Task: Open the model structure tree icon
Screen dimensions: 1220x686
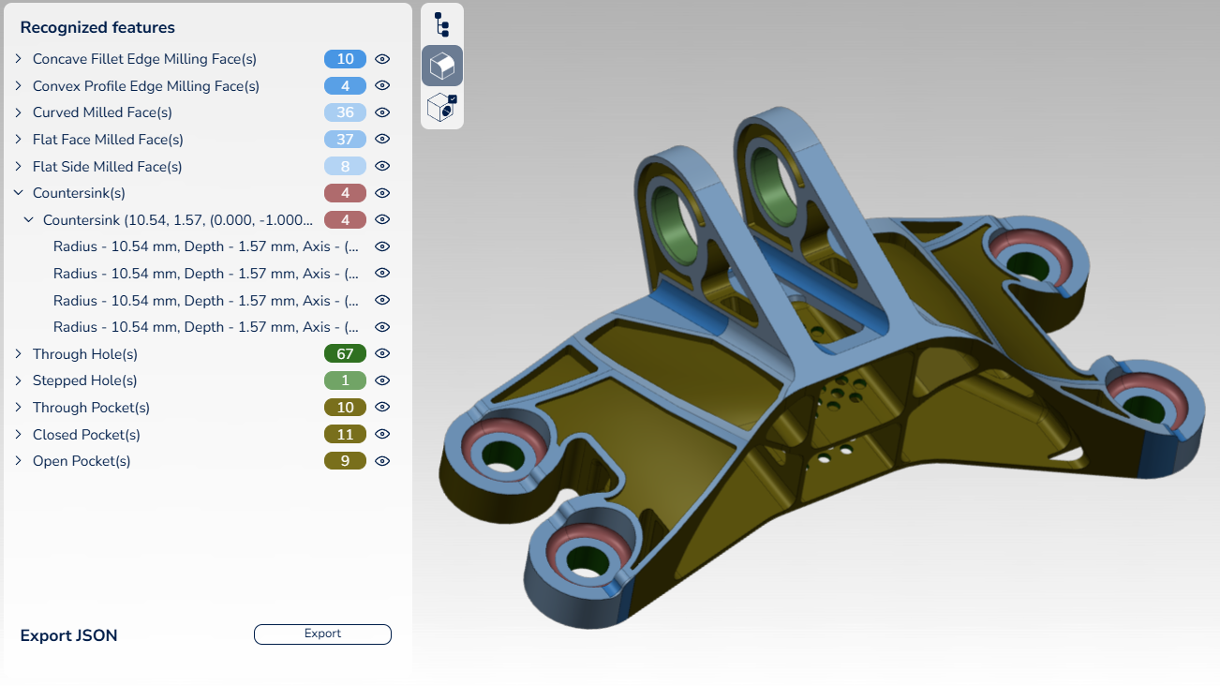Action: pyautogui.click(x=441, y=23)
